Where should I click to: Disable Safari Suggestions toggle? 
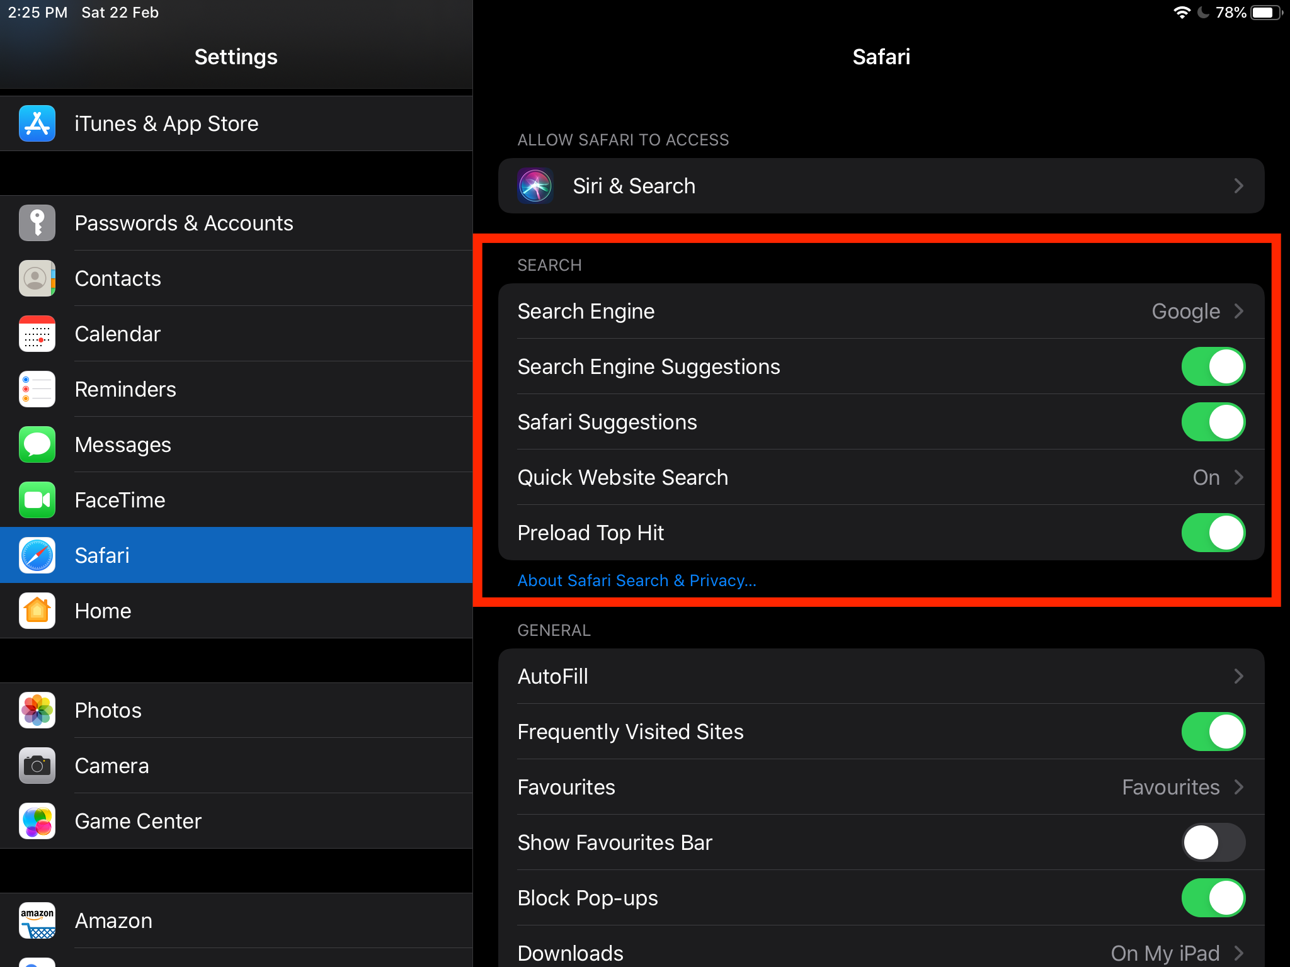[x=1216, y=422]
